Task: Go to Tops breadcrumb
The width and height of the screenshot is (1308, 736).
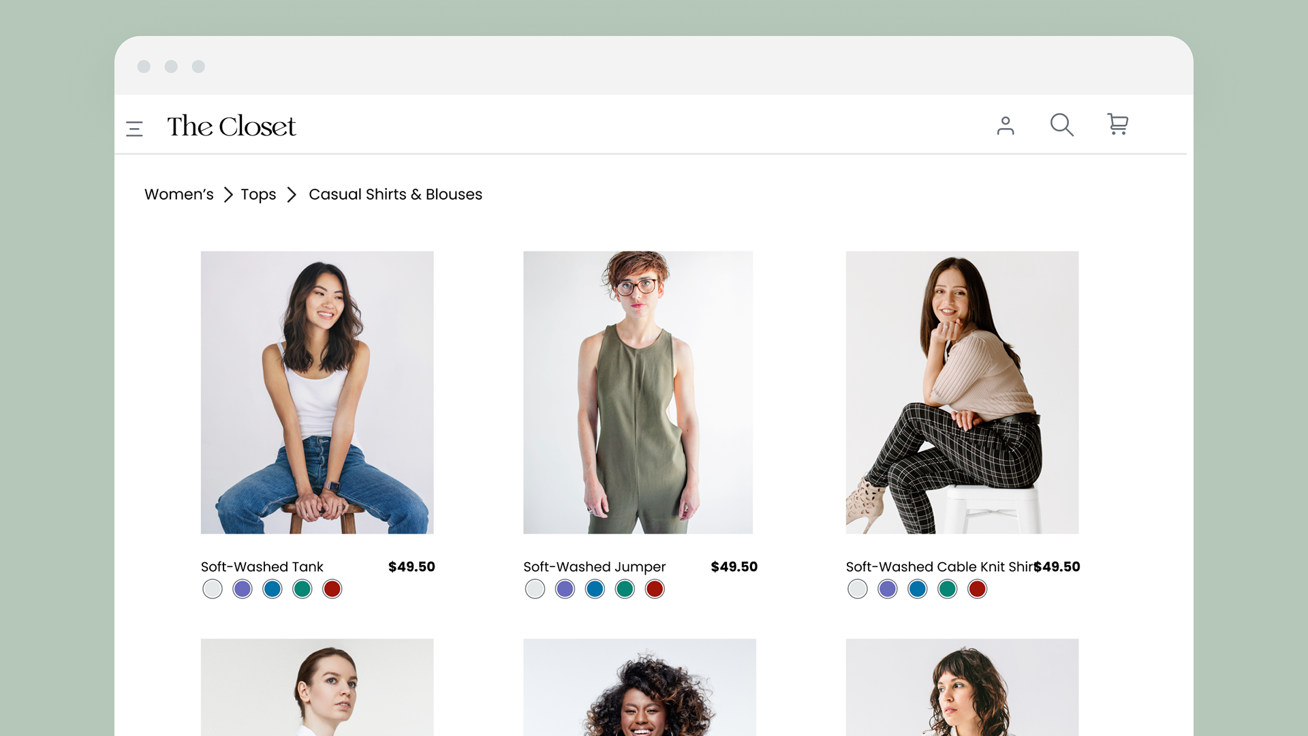Action: click(x=258, y=194)
